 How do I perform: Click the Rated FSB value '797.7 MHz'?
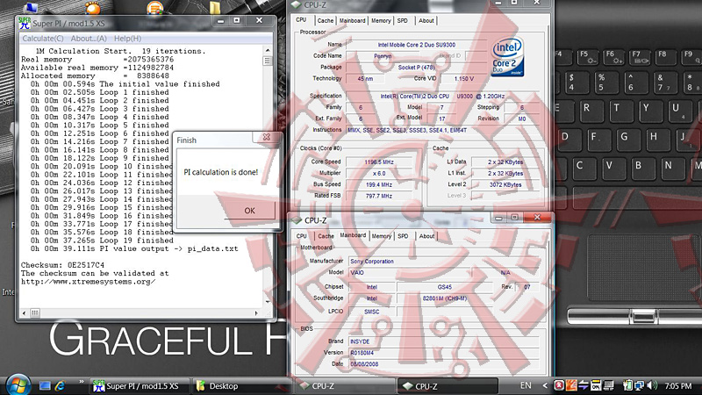379,196
